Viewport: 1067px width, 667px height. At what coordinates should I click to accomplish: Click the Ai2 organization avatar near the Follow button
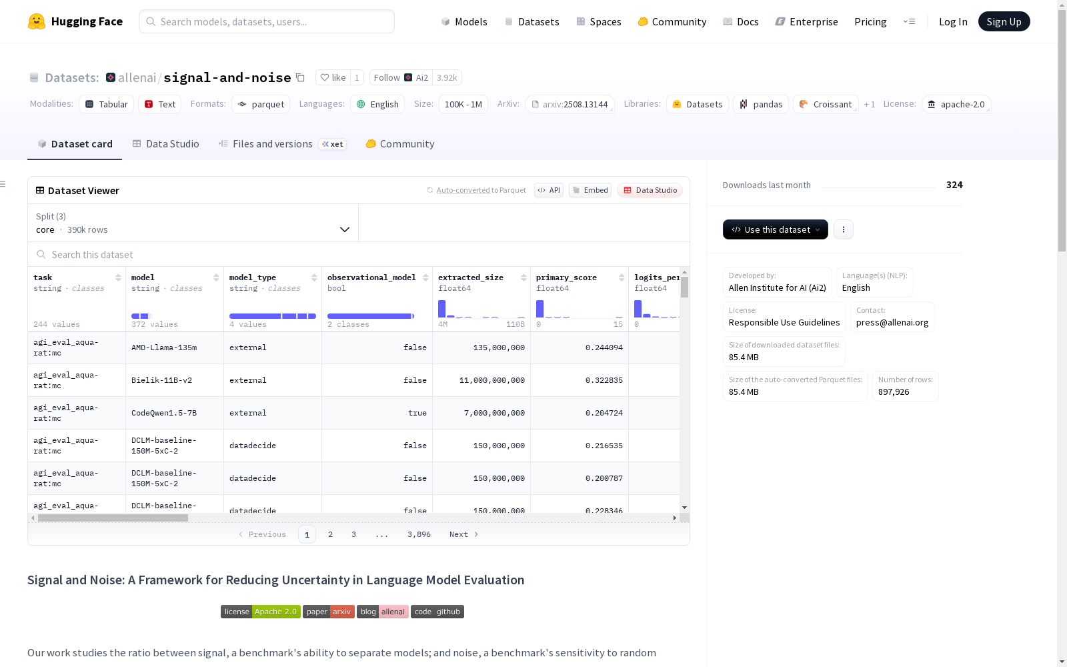click(x=408, y=77)
